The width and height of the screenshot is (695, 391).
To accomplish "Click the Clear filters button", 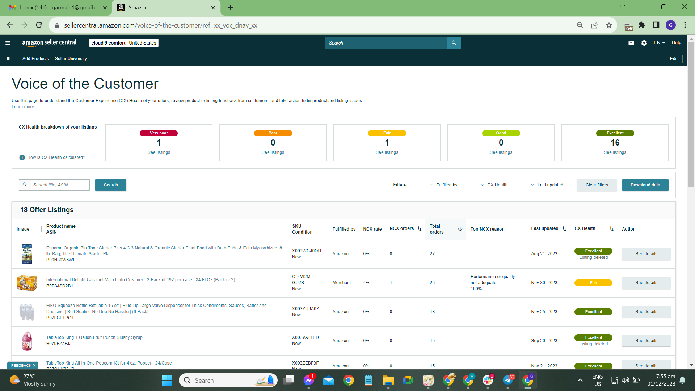I will [597, 185].
